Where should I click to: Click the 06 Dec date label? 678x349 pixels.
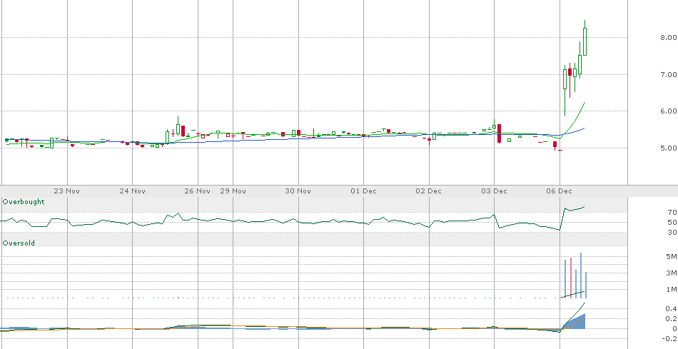tap(559, 191)
